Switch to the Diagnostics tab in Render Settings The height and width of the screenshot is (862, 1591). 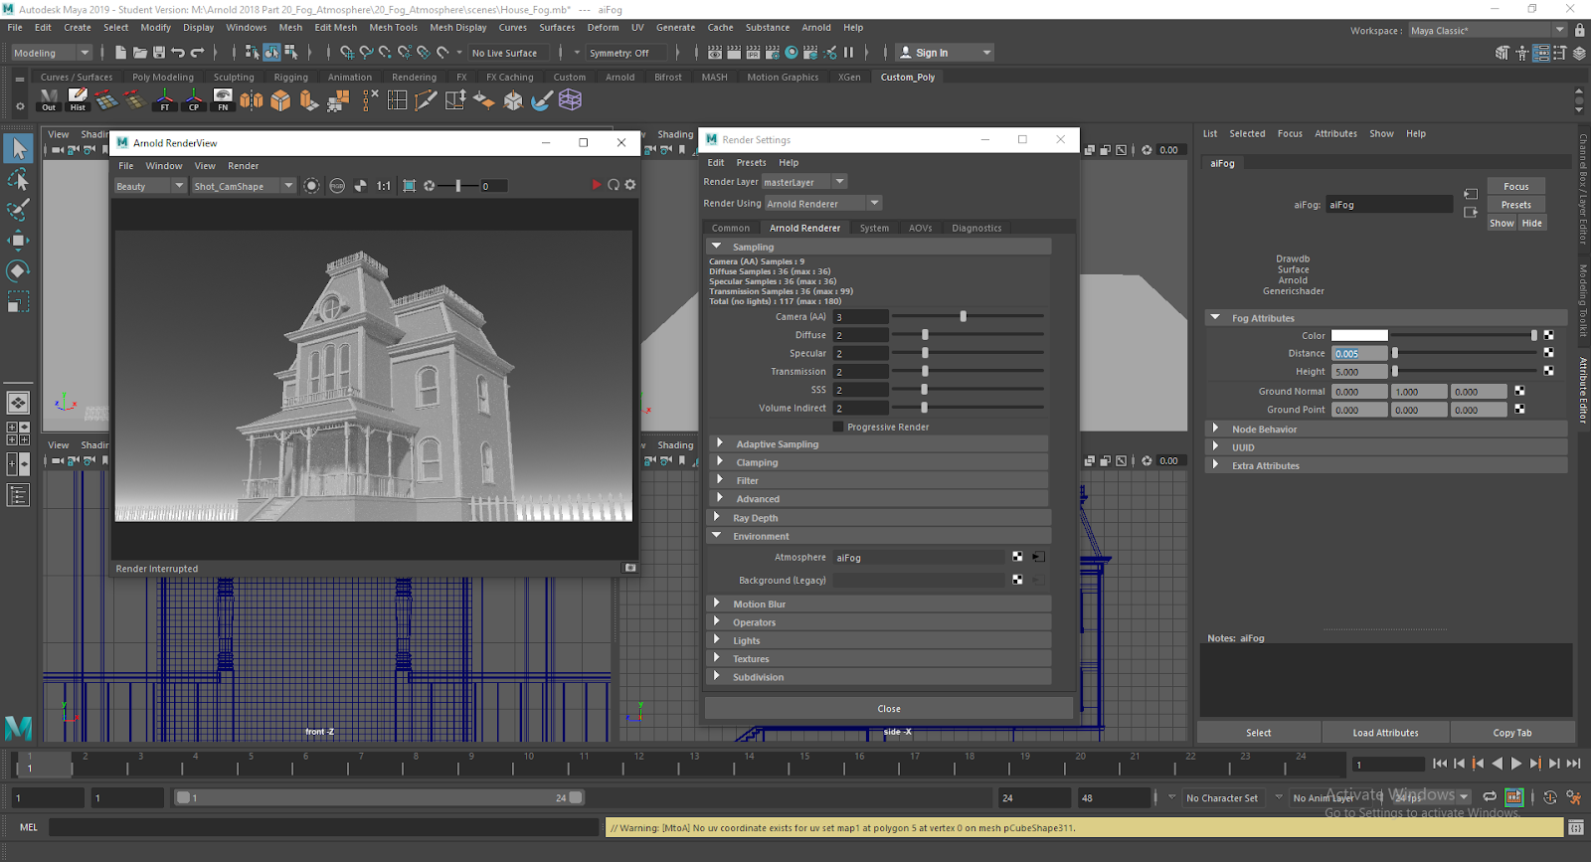[x=976, y=228]
